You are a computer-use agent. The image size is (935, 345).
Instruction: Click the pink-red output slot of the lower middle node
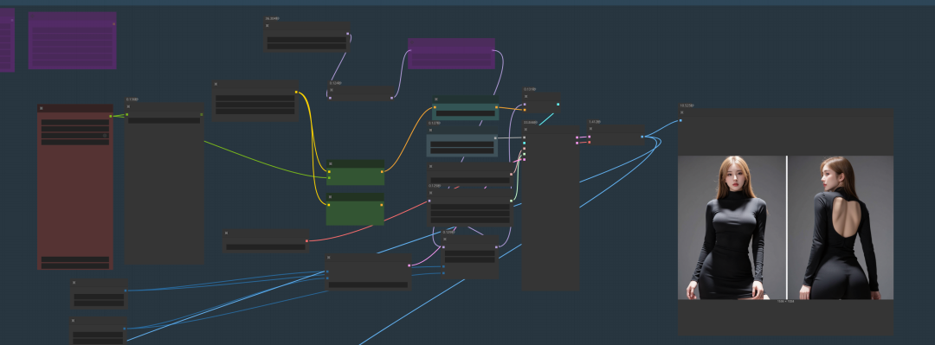tap(306, 240)
